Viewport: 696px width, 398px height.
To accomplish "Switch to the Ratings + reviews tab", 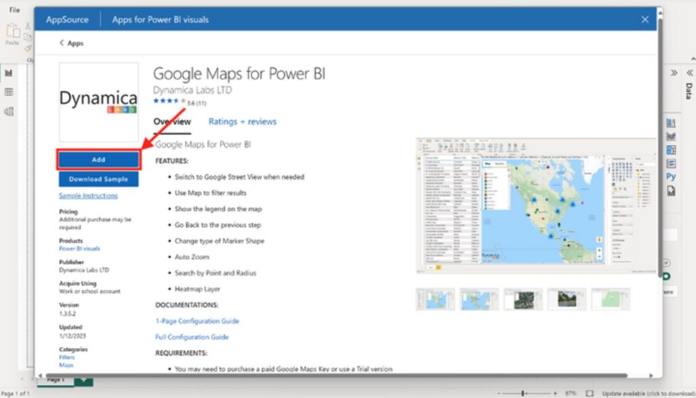I will (242, 122).
